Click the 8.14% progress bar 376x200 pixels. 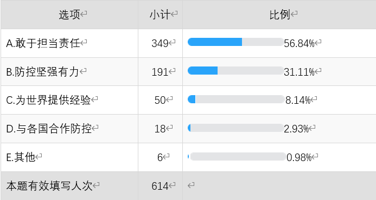click(236, 99)
